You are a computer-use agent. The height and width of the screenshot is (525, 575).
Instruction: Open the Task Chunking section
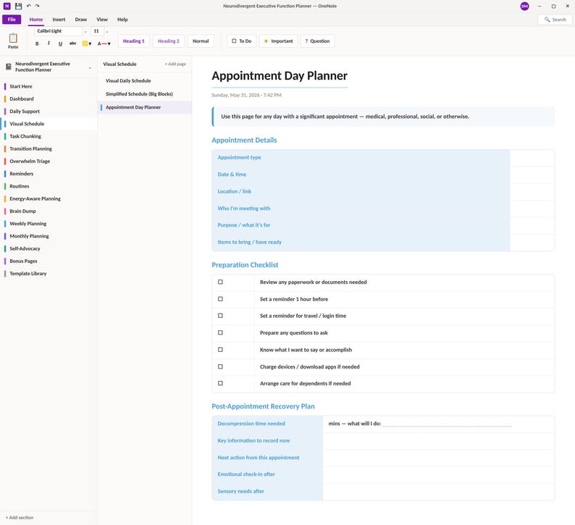click(x=49, y=136)
